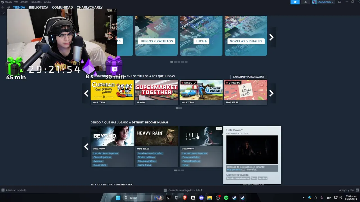This screenshot has height=202, width=360.
Task: Open A Little to the Left card
Action: pyautogui.click(x=246, y=92)
